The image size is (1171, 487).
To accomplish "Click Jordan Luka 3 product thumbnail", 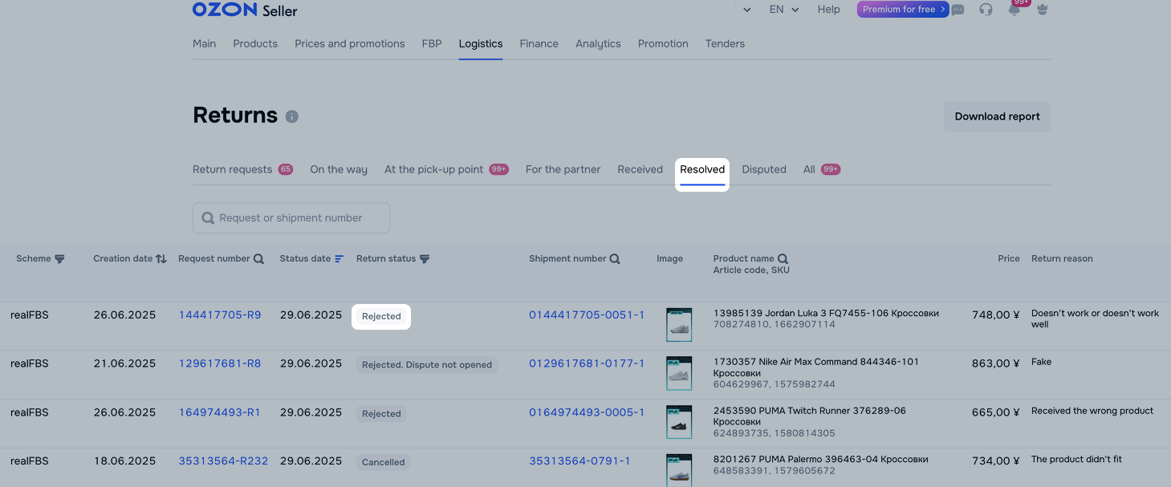I will tap(679, 325).
